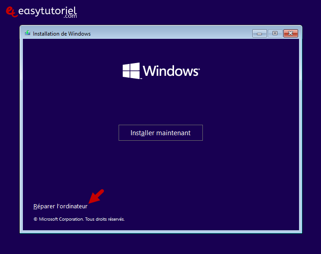Click the Installer maintenant button

(x=160, y=133)
